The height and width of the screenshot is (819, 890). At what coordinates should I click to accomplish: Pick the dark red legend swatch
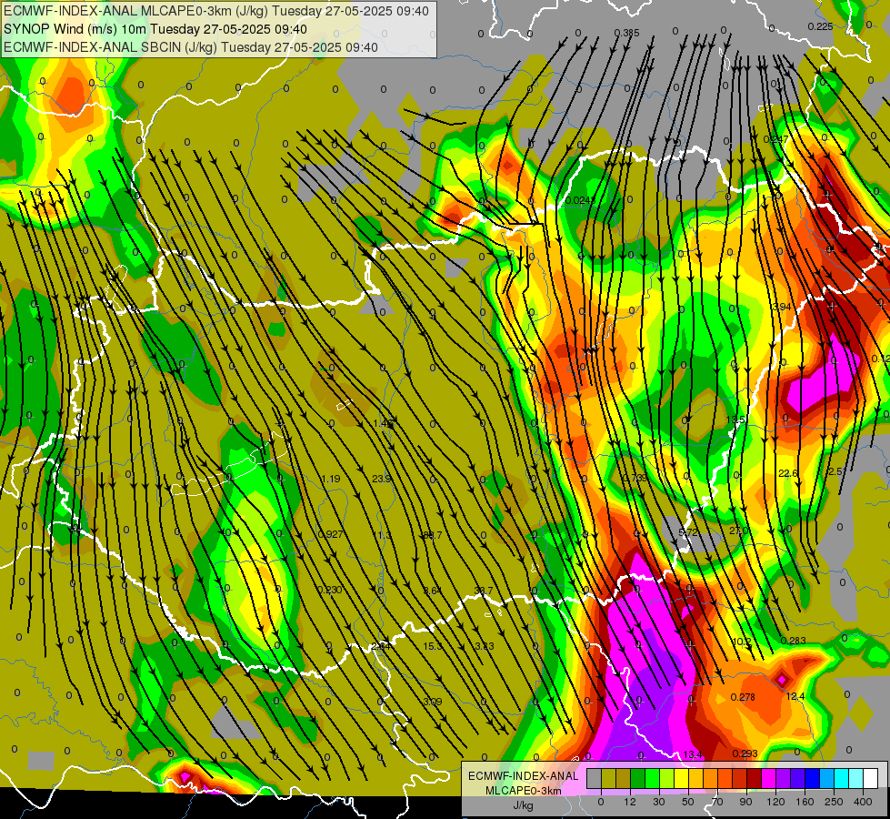tap(755, 778)
